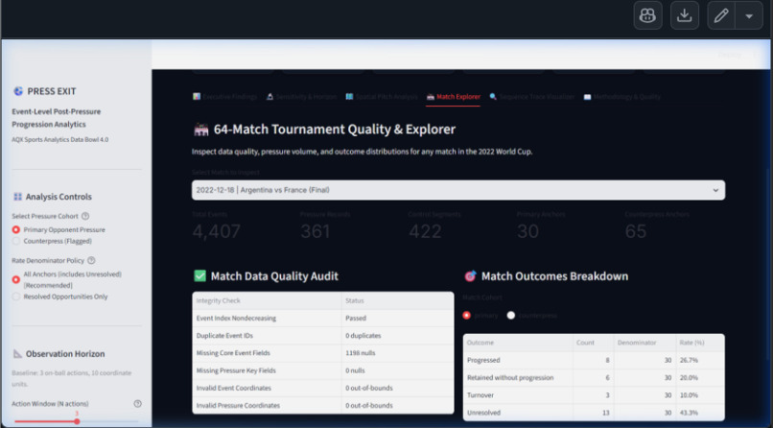This screenshot has height=428, width=773.
Task: Click the pencil edit icon
Action: tap(721, 15)
